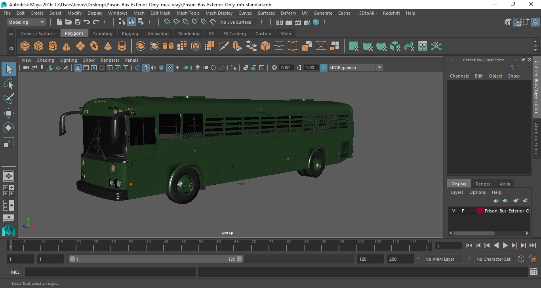
Task: Create a polygon cylinder from the shelf
Action: 53,46
